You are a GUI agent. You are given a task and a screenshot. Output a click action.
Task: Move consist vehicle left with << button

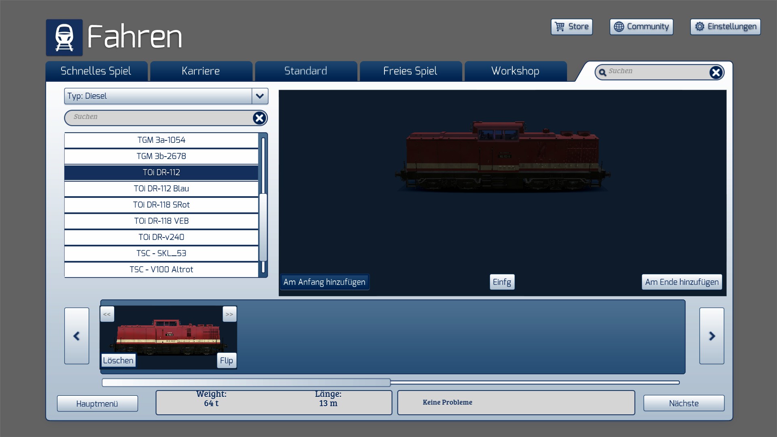107,314
